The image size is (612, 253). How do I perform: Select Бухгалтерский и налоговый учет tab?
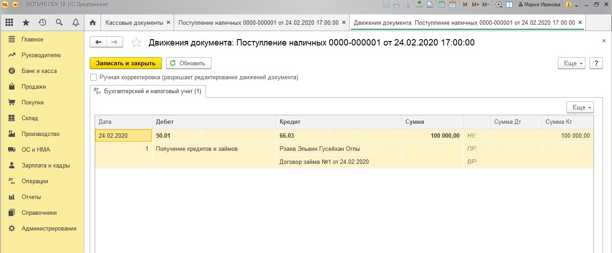(x=148, y=91)
